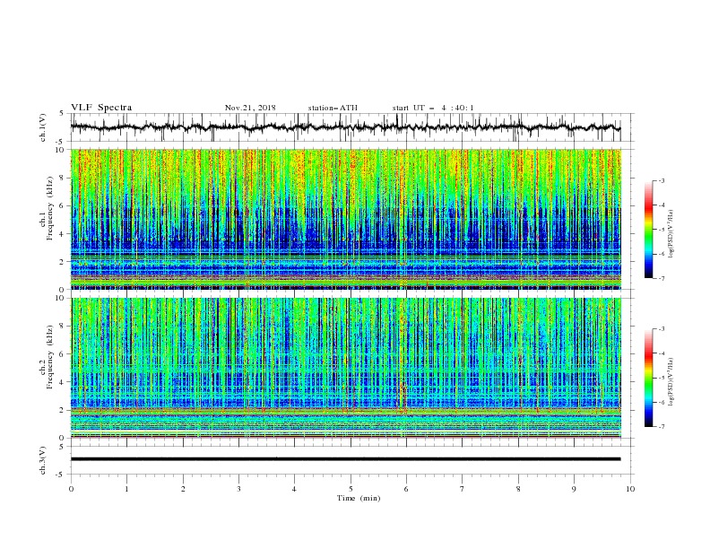Click the time axis tick label '5'
Viewport: 710px width, 549px height.
tap(351, 489)
